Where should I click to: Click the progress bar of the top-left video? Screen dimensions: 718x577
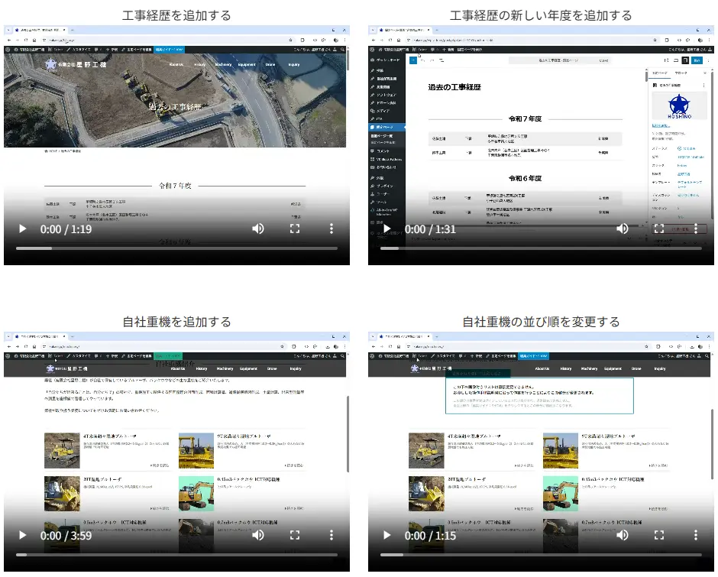click(x=176, y=248)
